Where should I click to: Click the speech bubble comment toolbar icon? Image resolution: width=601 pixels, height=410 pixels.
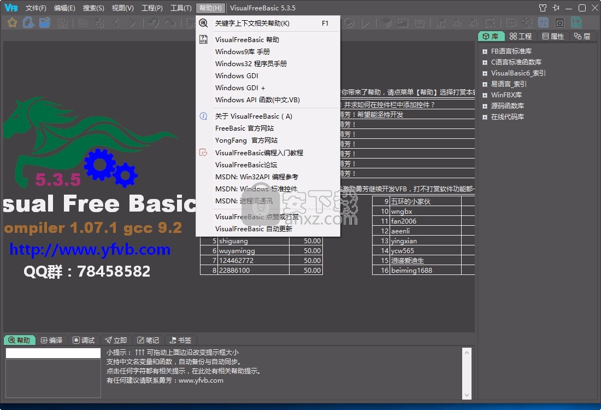(x=510, y=23)
